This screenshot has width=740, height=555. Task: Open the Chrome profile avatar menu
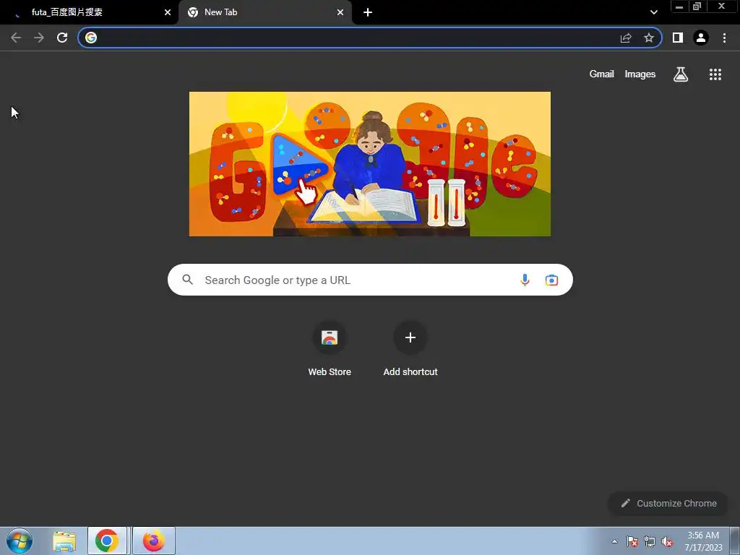point(701,38)
